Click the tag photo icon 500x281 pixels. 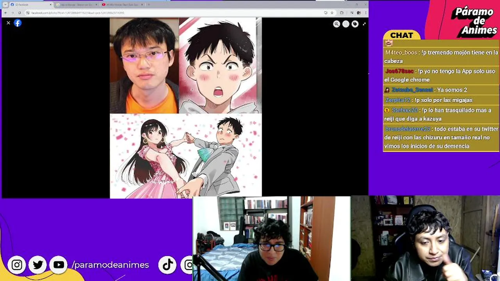[x=355, y=24]
